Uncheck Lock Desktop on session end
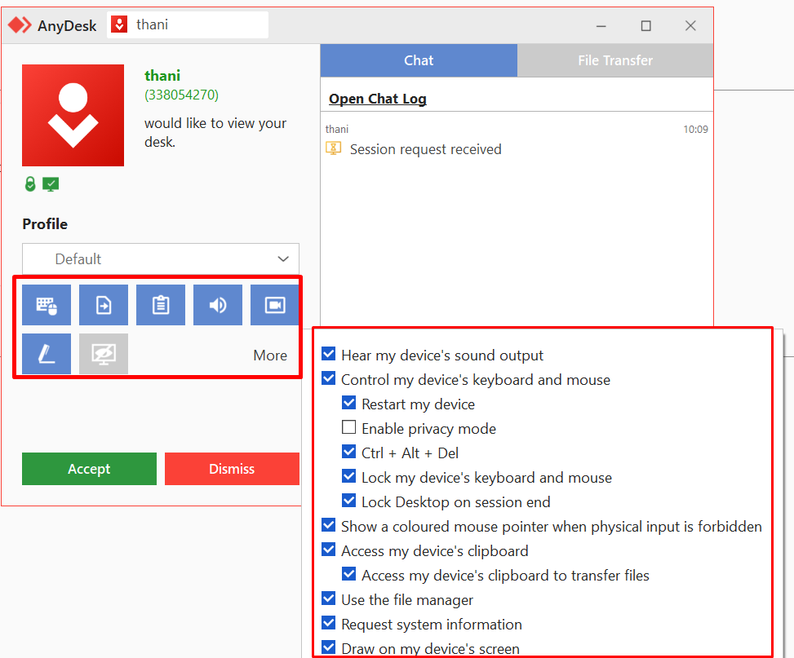 click(349, 501)
